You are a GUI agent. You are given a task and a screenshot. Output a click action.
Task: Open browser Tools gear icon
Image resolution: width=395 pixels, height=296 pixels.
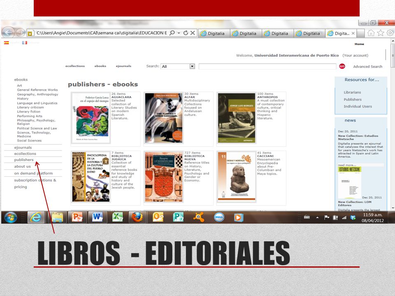point(390,33)
